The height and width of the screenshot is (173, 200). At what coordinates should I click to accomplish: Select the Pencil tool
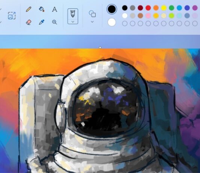pyautogui.click(x=28, y=9)
